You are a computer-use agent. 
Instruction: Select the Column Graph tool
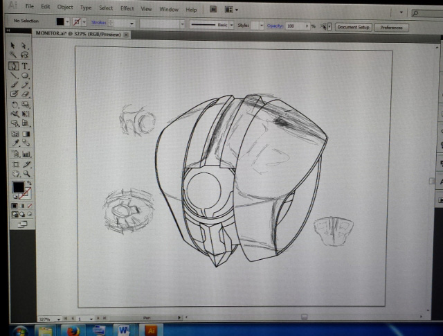point(26,154)
